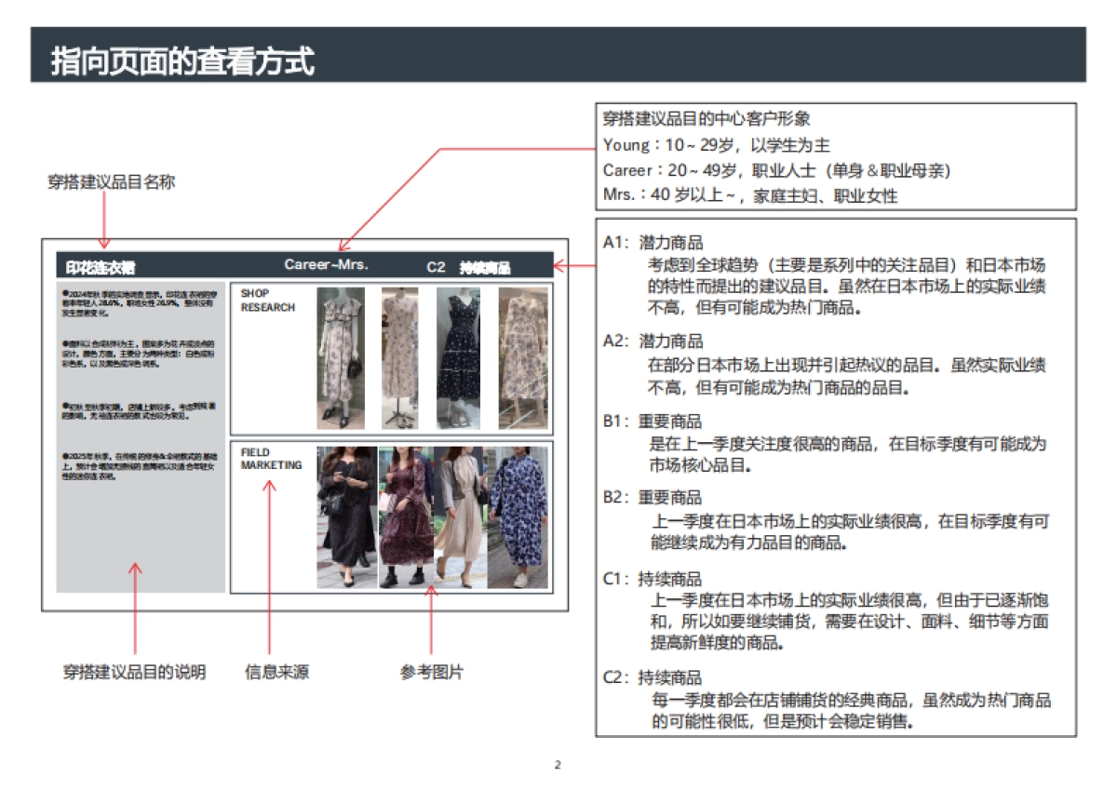The image size is (1117, 790).
Task: Click the red arrow above 印花连衣裙 header
Action: [x=104, y=219]
